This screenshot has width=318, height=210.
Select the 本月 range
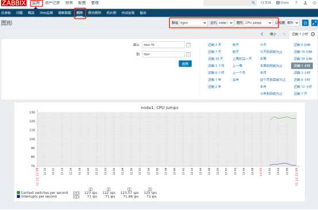263,72
